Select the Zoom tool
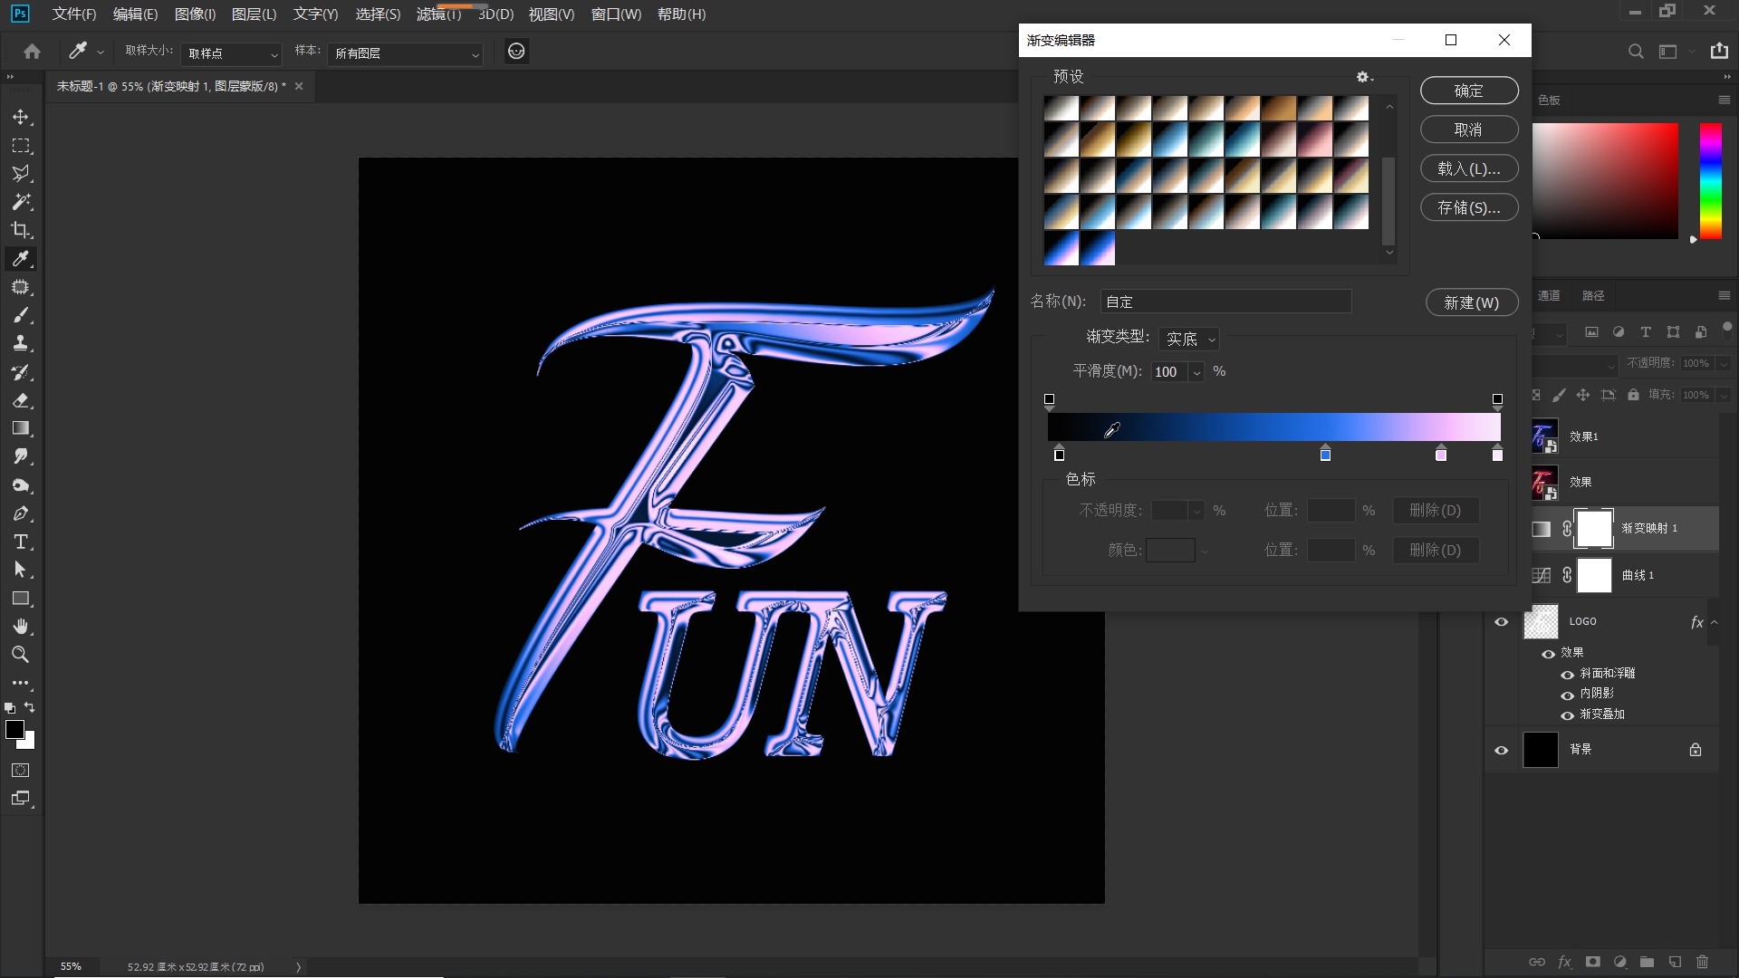Viewport: 1739px width, 978px height. click(x=21, y=655)
